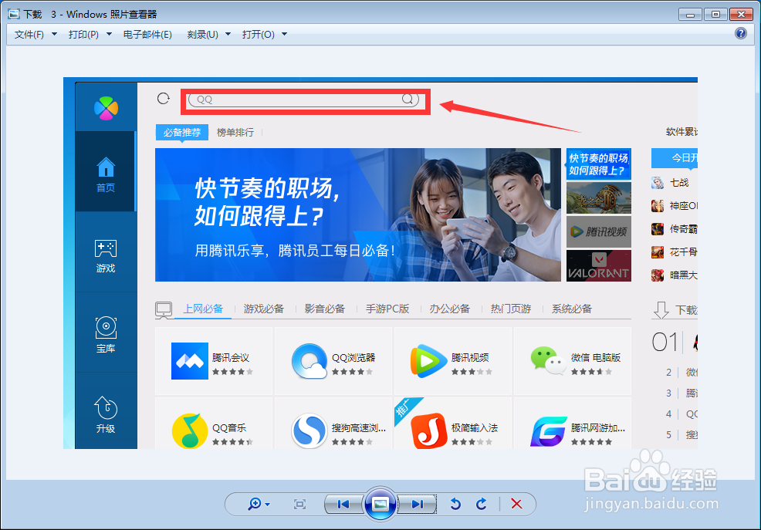Click the actual size fit icon
Image resolution: width=761 pixels, height=530 pixels.
(x=300, y=505)
